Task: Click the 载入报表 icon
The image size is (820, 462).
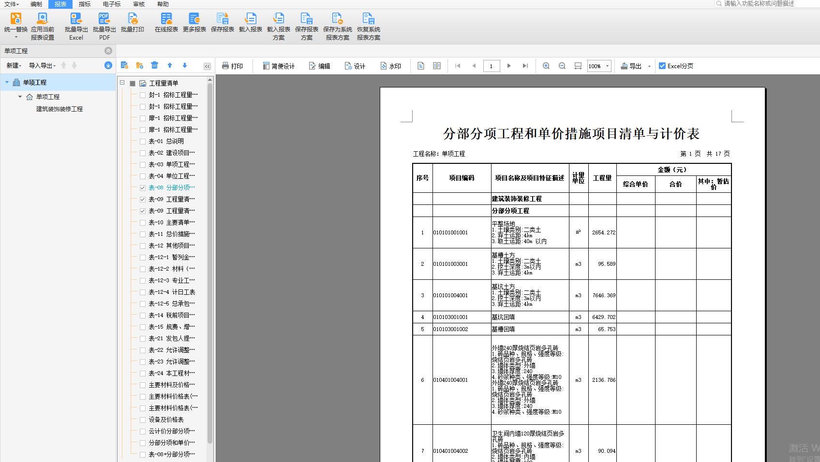Action: pos(251,18)
